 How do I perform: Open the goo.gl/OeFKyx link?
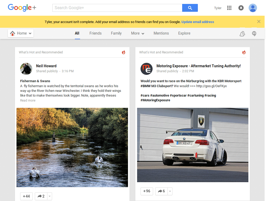(x=211, y=86)
